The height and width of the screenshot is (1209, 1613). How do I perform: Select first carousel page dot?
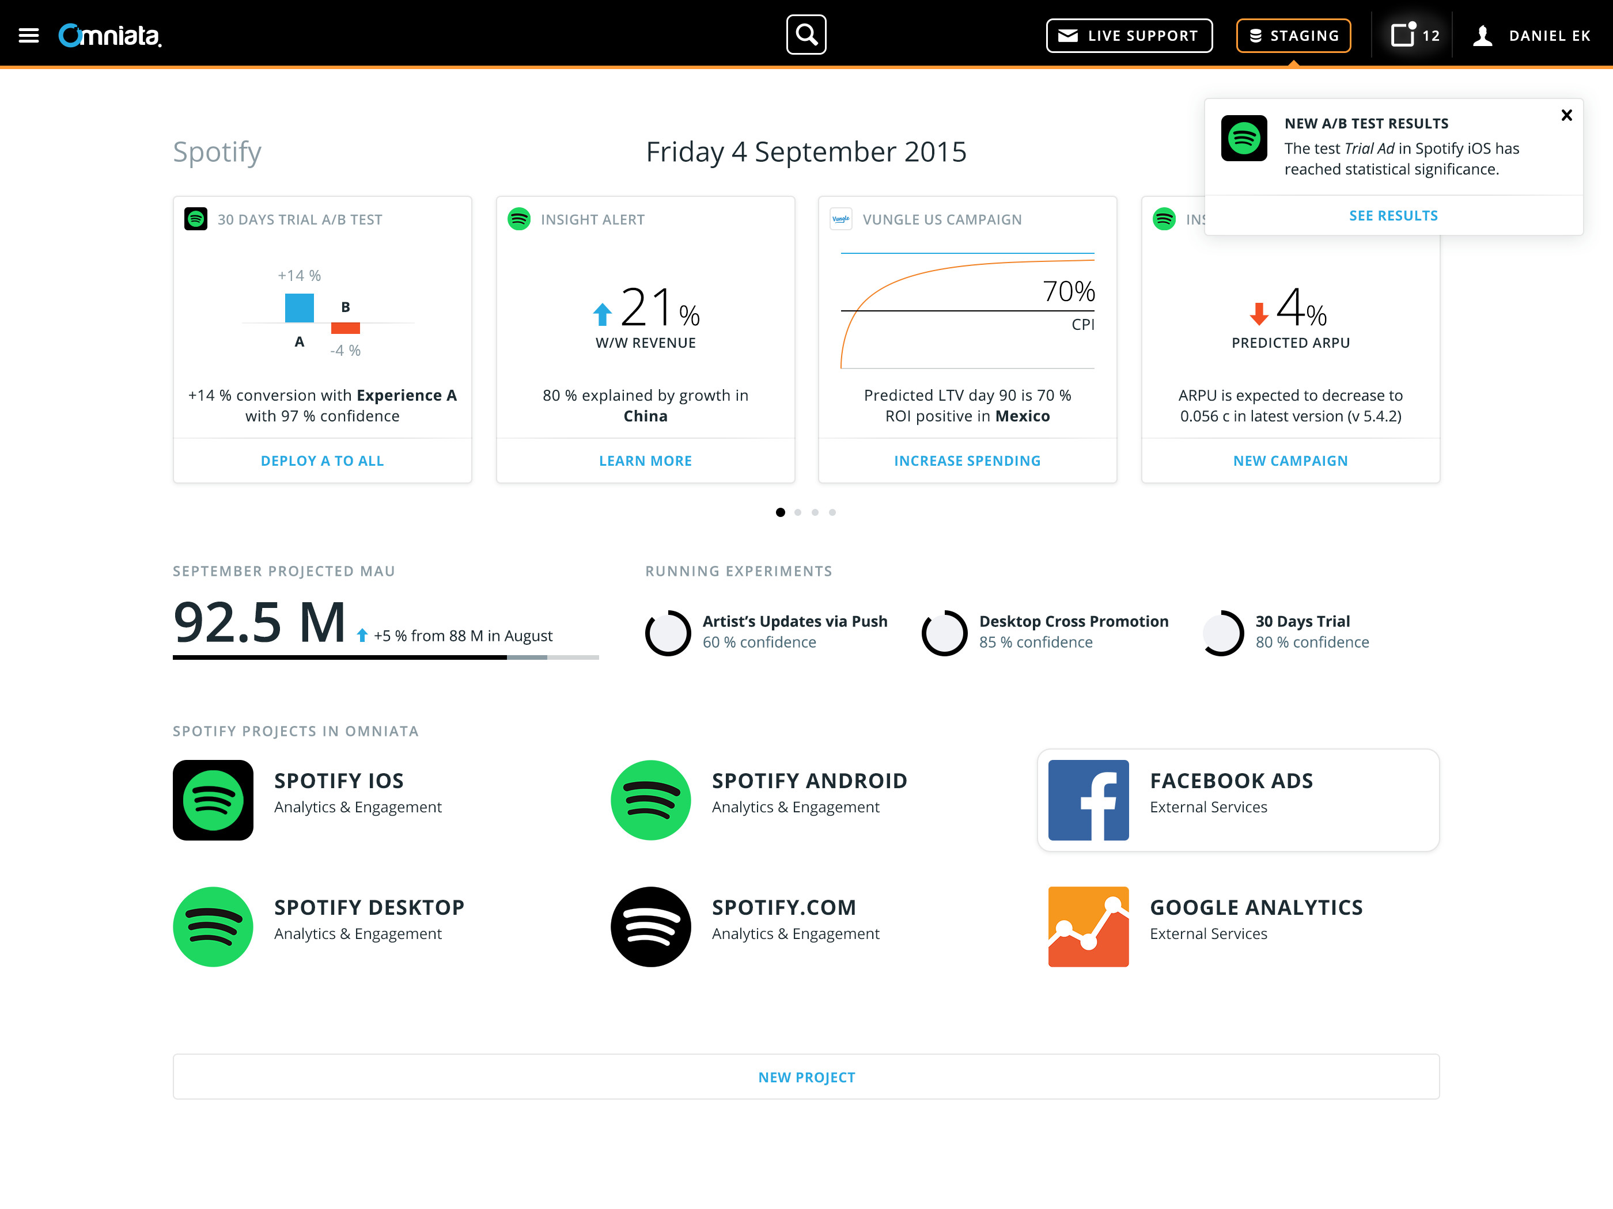click(x=780, y=512)
